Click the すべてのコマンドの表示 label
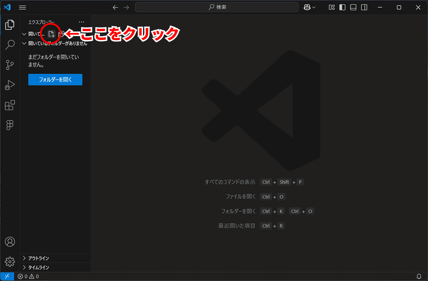 click(x=230, y=182)
